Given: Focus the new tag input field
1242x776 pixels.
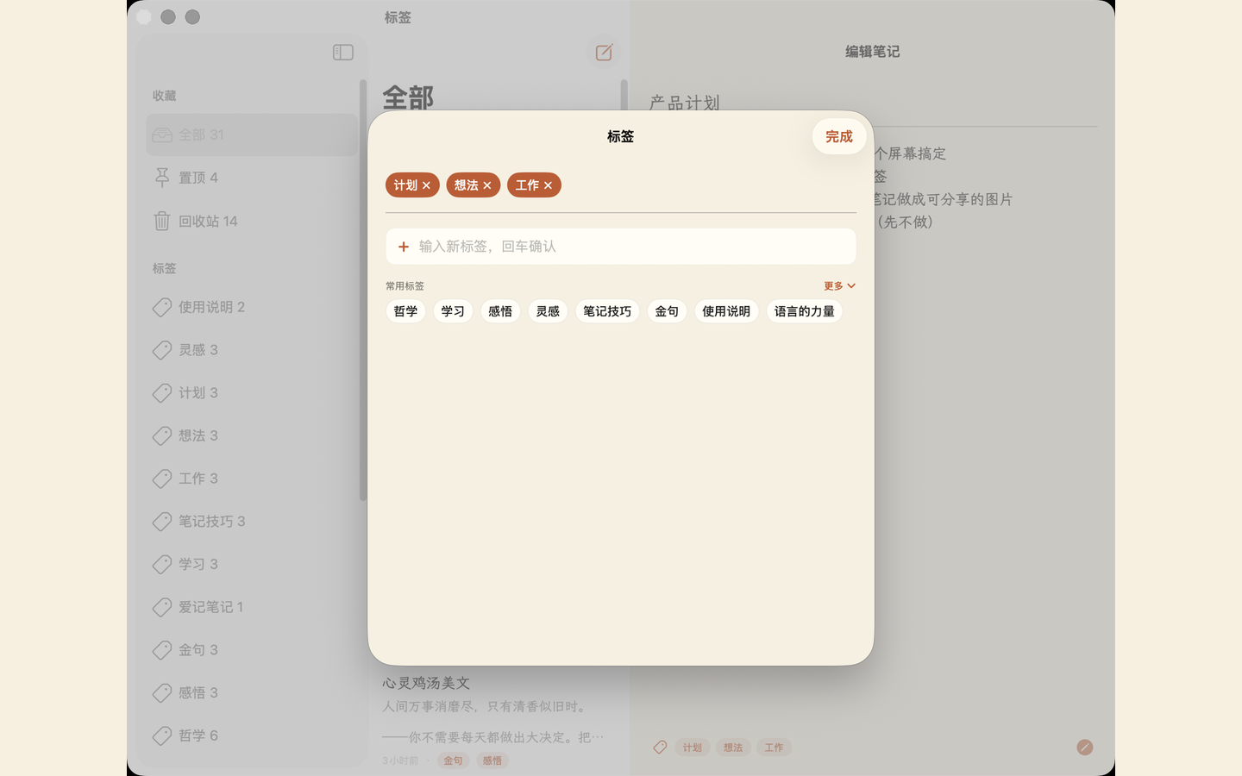Looking at the screenshot, I should 621,247.
